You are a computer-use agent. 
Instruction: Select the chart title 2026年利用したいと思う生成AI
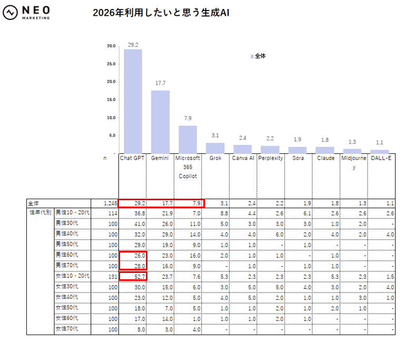coord(161,13)
